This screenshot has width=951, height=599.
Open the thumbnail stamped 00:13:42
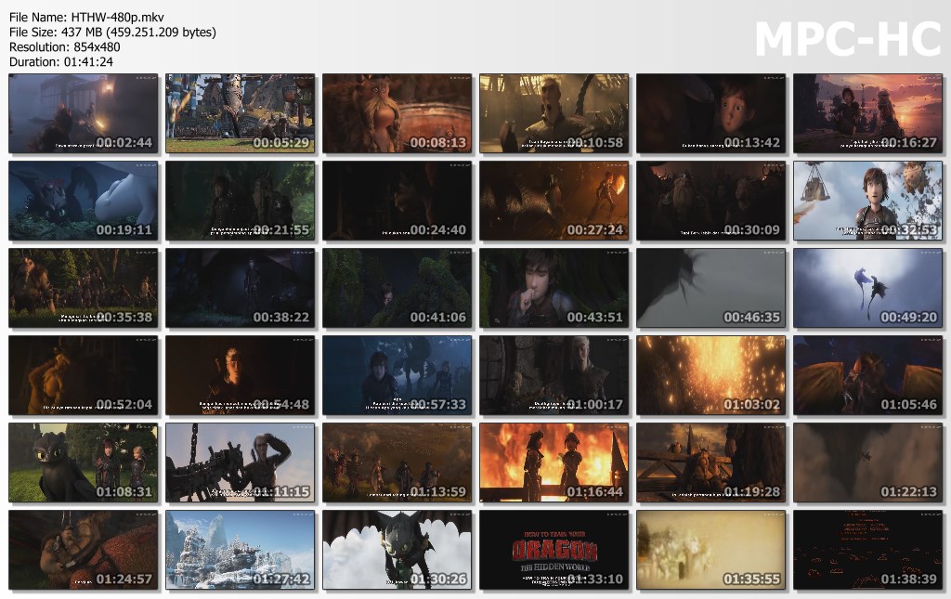710,113
